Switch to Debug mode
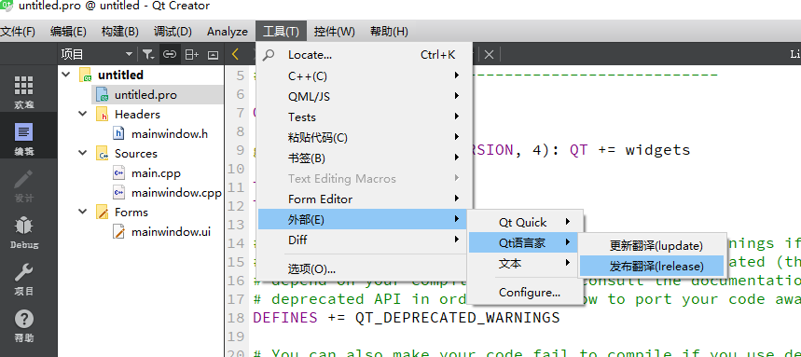Screen dimensions: 801x357 pyautogui.click(x=24, y=232)
